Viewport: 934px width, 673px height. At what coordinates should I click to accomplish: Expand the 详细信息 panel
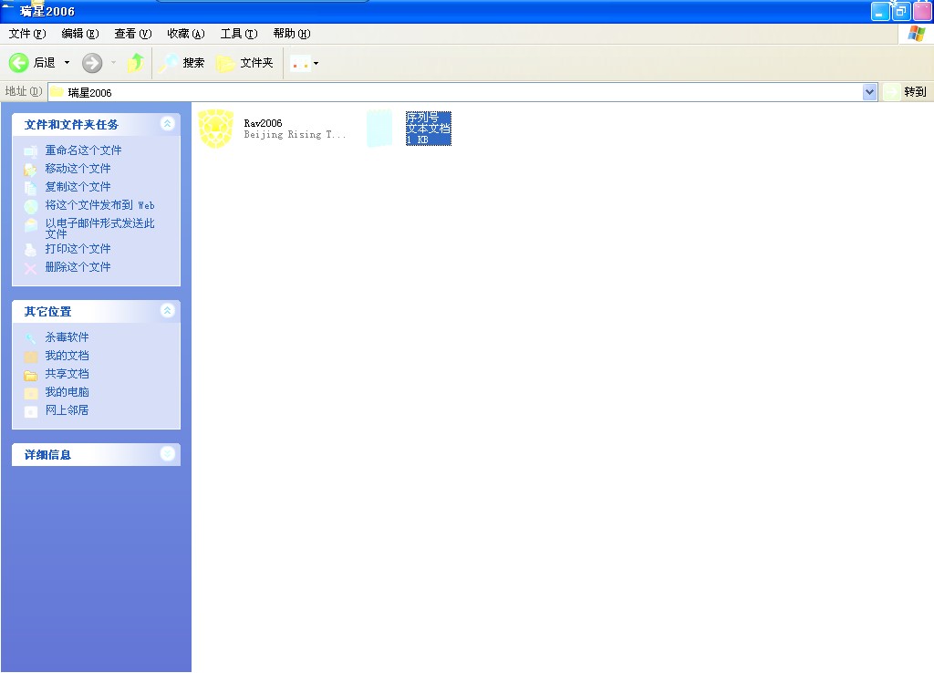(168, 454)
